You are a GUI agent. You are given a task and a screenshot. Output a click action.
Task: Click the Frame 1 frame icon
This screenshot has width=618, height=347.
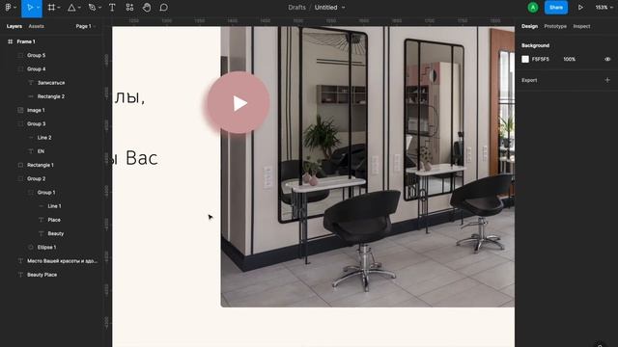(11, 41)
